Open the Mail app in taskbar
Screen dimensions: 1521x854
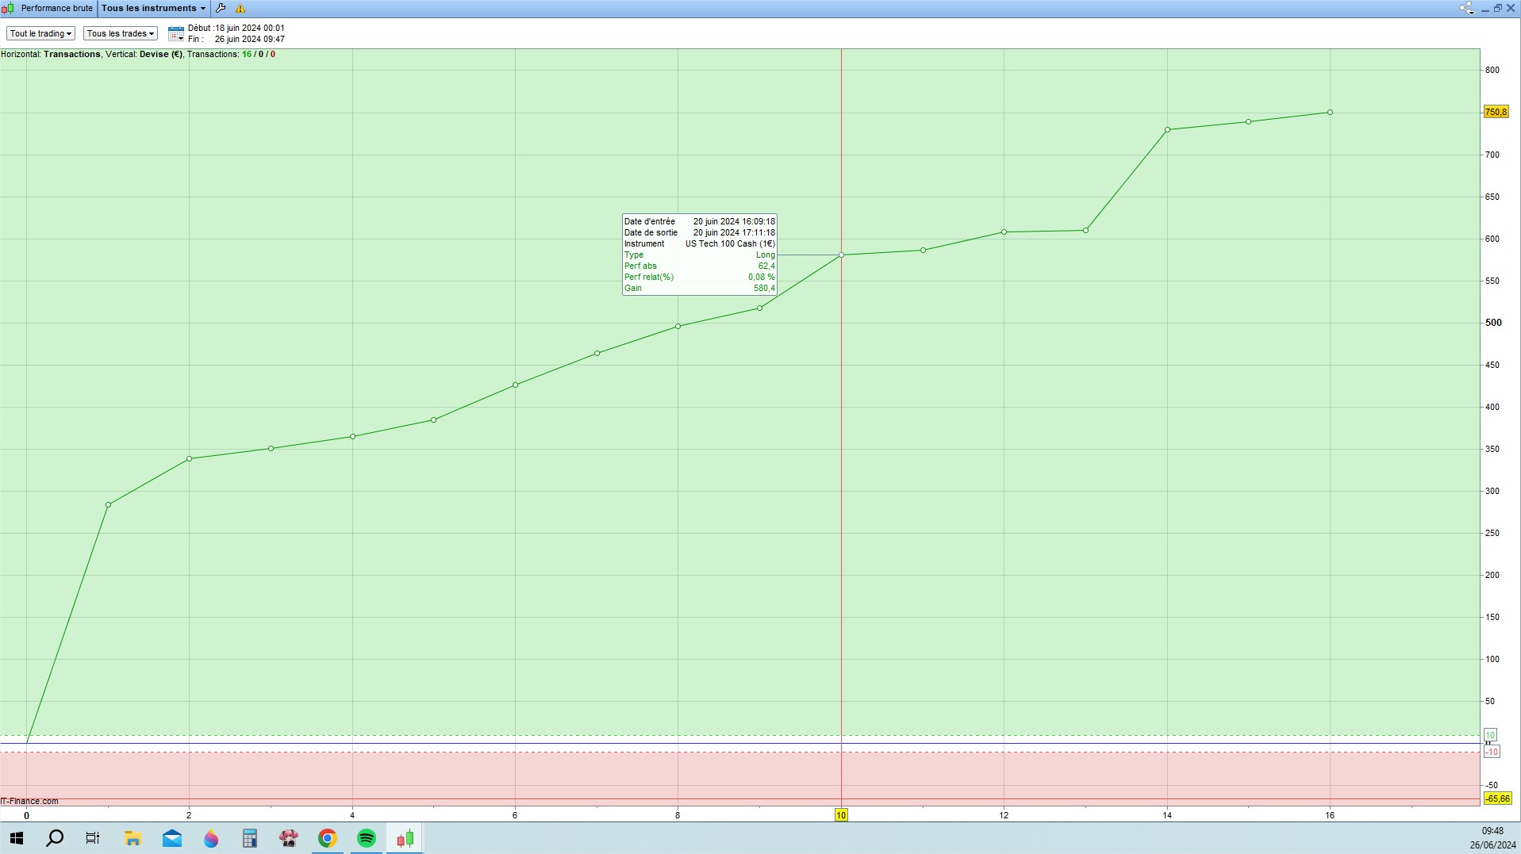point(172,838)
